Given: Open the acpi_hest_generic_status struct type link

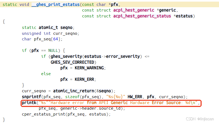Looking at the screenshot, I should coord(142,16).
